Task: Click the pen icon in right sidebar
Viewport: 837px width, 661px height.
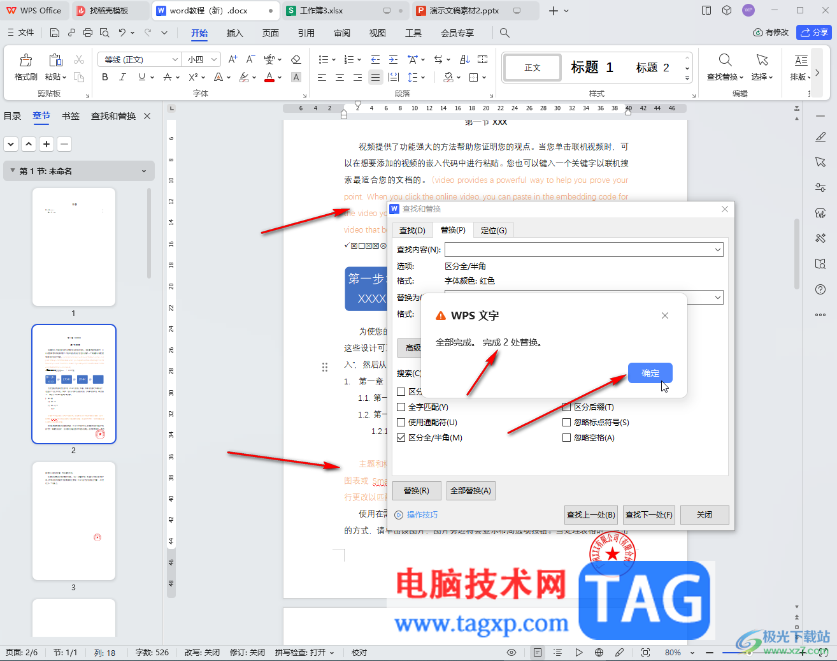Action: point(820,137)
